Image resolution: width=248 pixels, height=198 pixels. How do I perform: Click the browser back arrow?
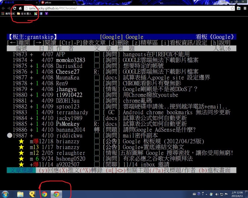tap(4, 8)
